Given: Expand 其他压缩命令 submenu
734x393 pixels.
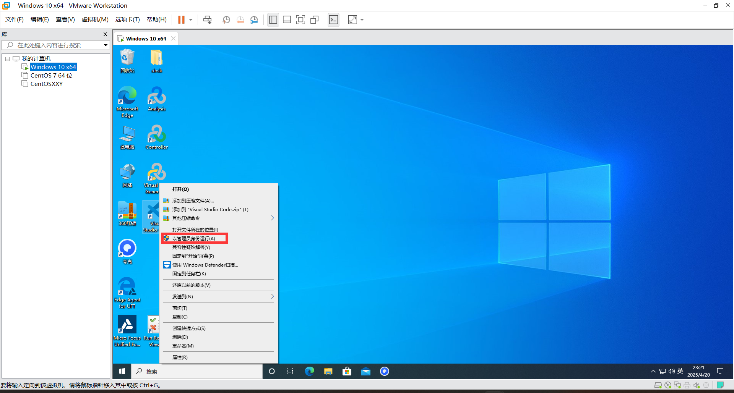Looking at the screenshot, I should pyautogui.click(x=219, y=218).
